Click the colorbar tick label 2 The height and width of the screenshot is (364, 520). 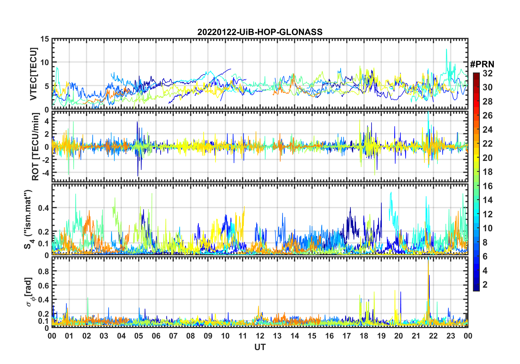tap(485, 285)
